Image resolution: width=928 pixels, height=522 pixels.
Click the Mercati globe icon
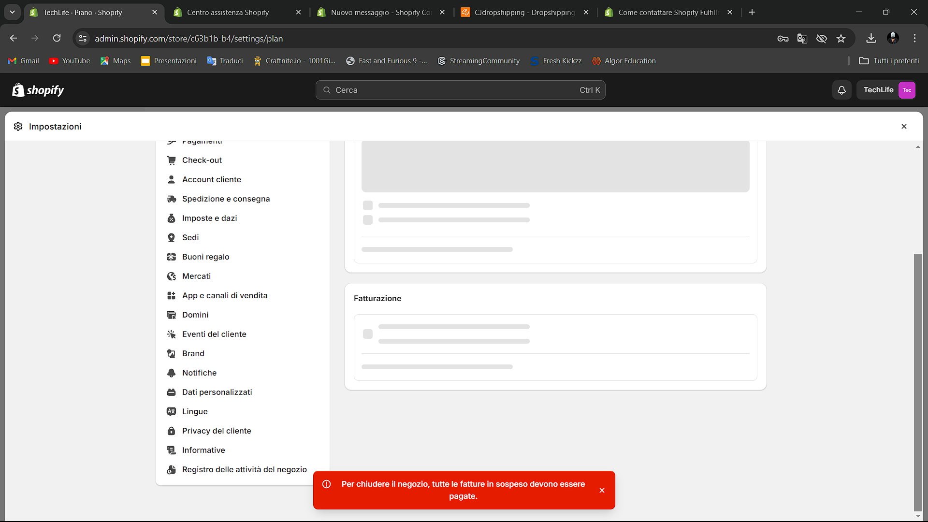click(x=171, y=276)
